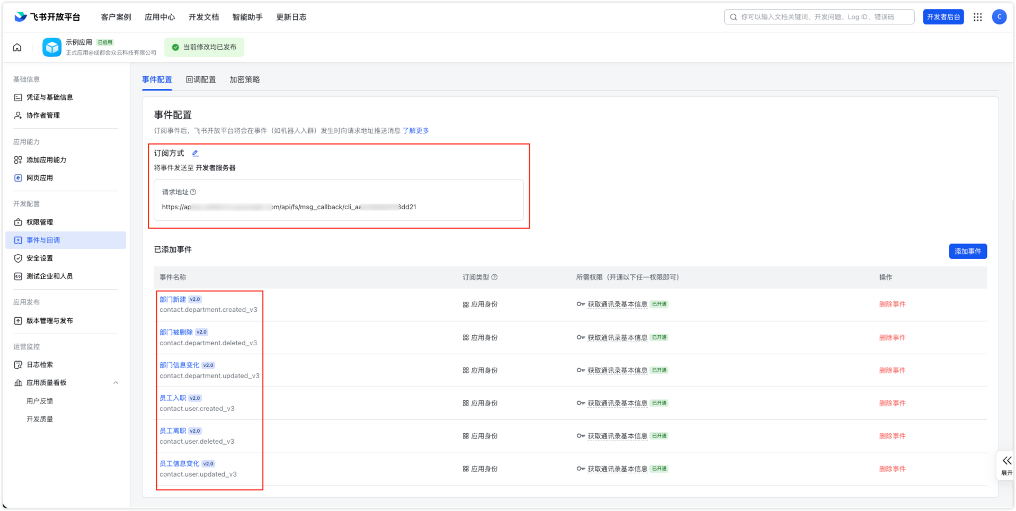Delete the contact.user.deleted_v3 event
This screenshot has width=1016, height=511.
[x=893, y=436]
